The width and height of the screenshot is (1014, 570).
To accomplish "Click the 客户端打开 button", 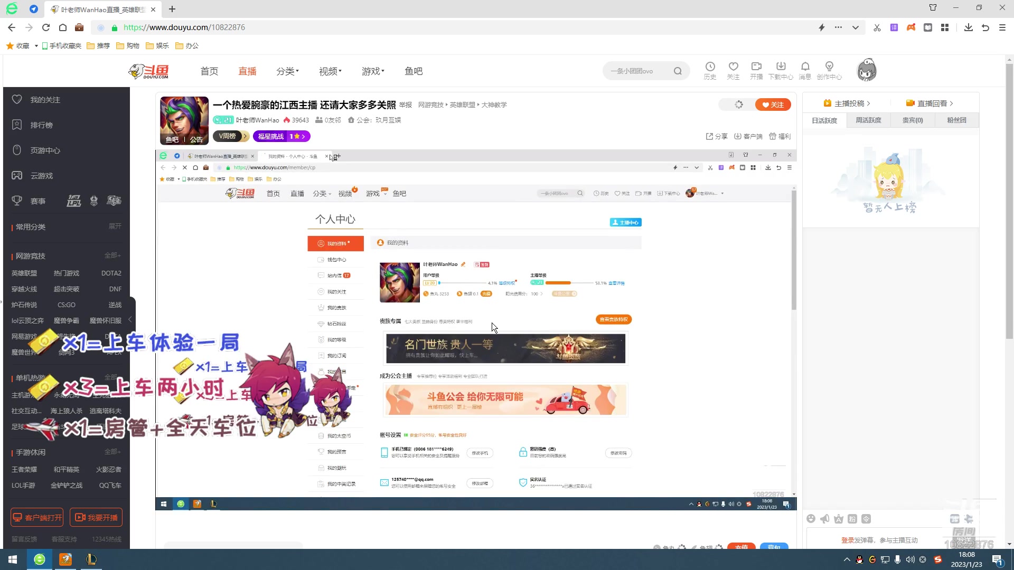I will coord(37,517).
